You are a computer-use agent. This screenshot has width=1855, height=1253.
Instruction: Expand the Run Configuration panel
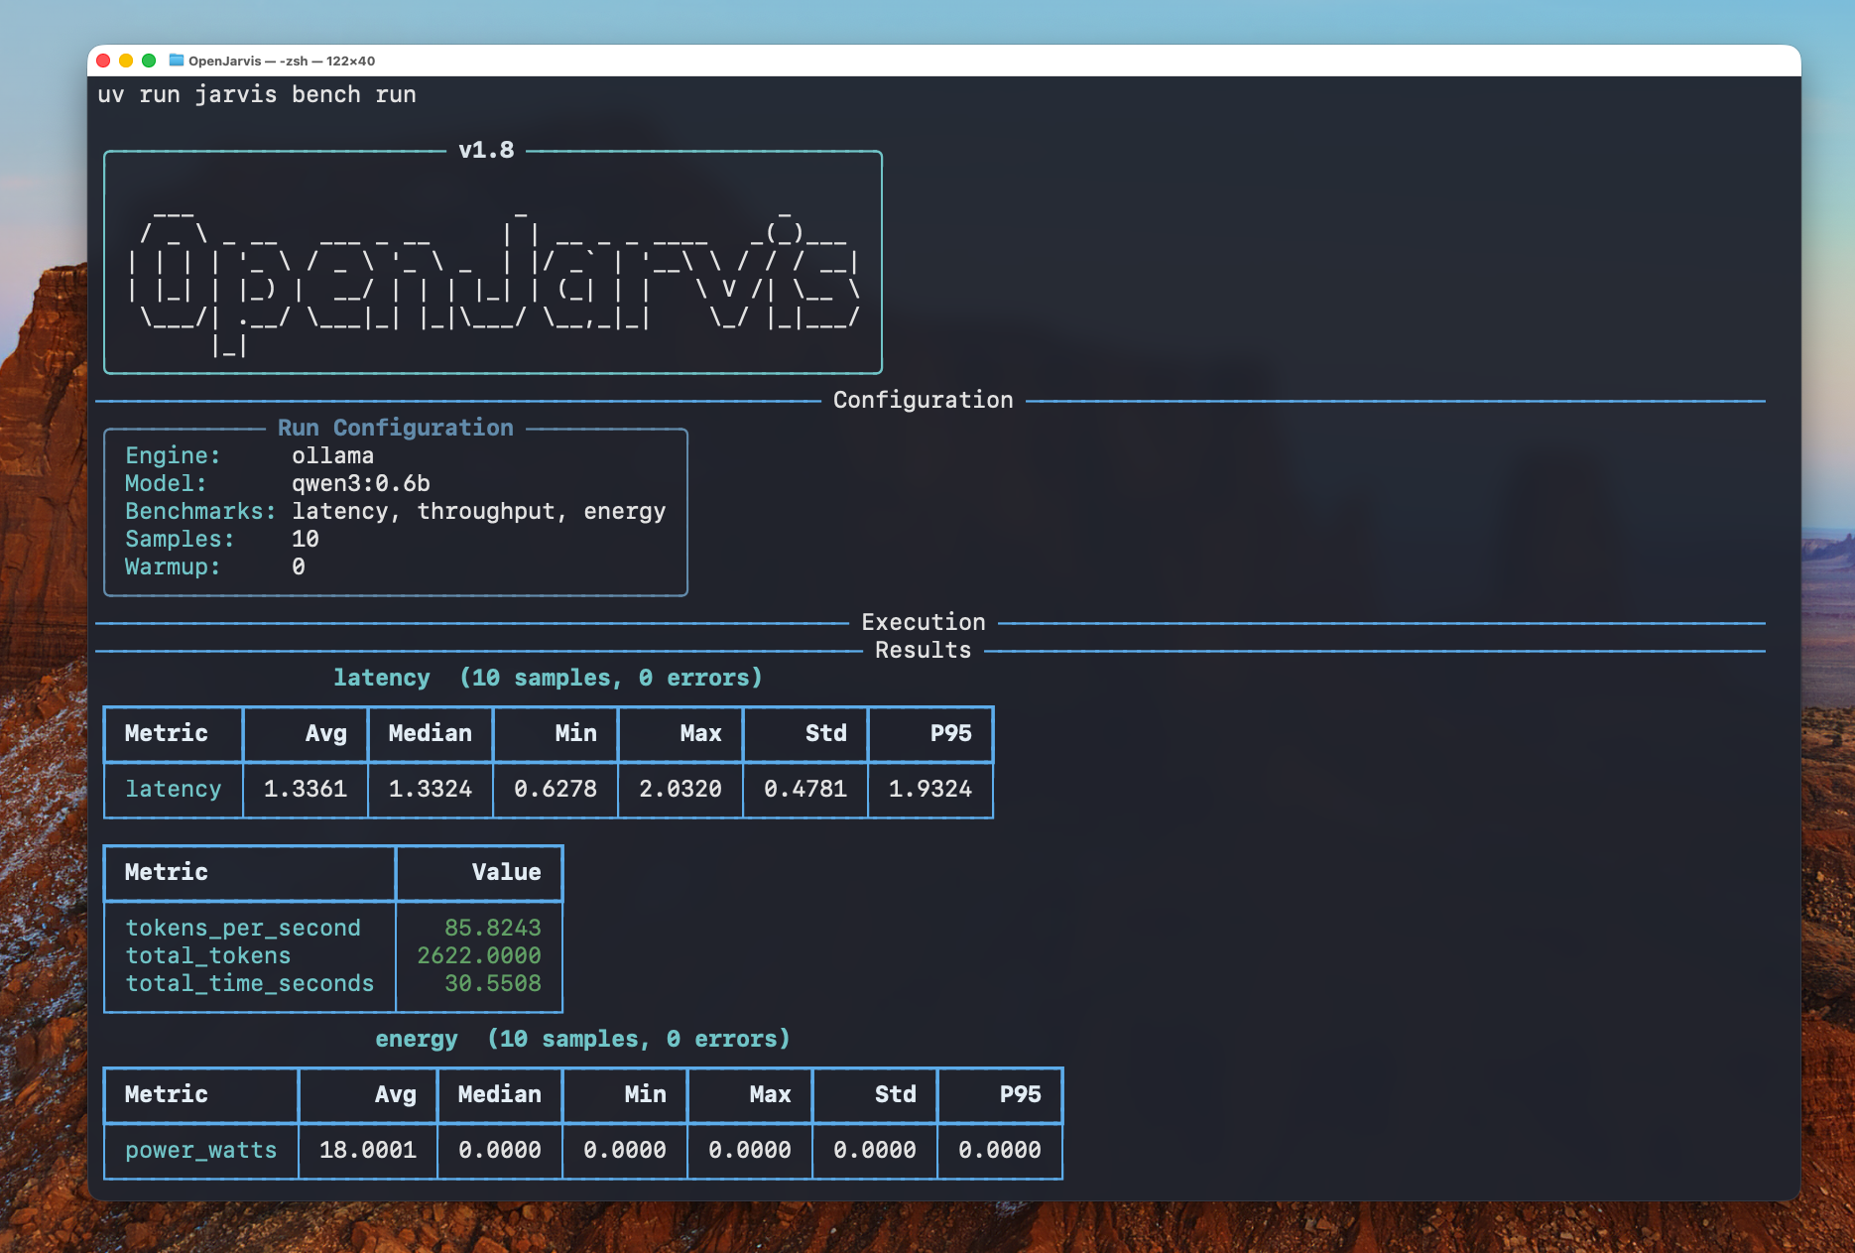[396, 428]
